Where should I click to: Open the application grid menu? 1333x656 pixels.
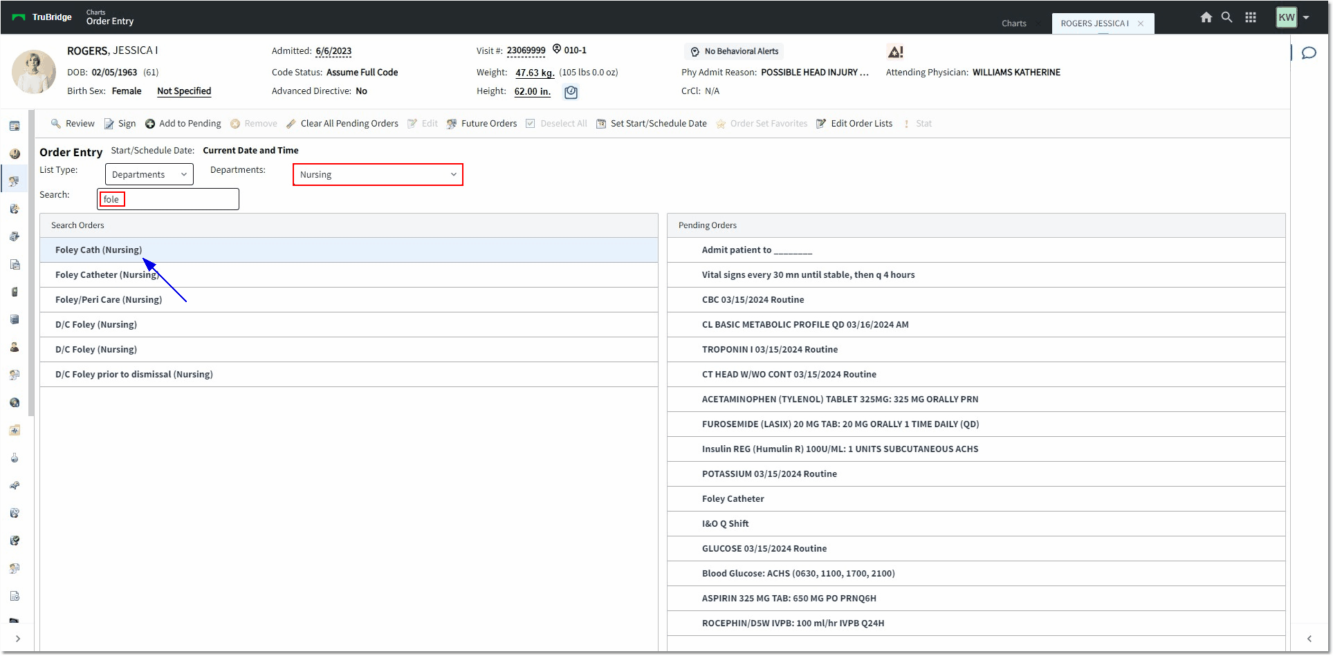click(1251, 17)
